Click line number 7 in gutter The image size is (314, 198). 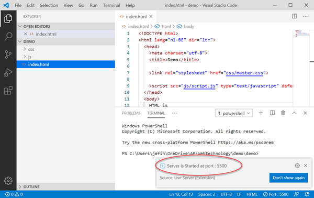128,73
